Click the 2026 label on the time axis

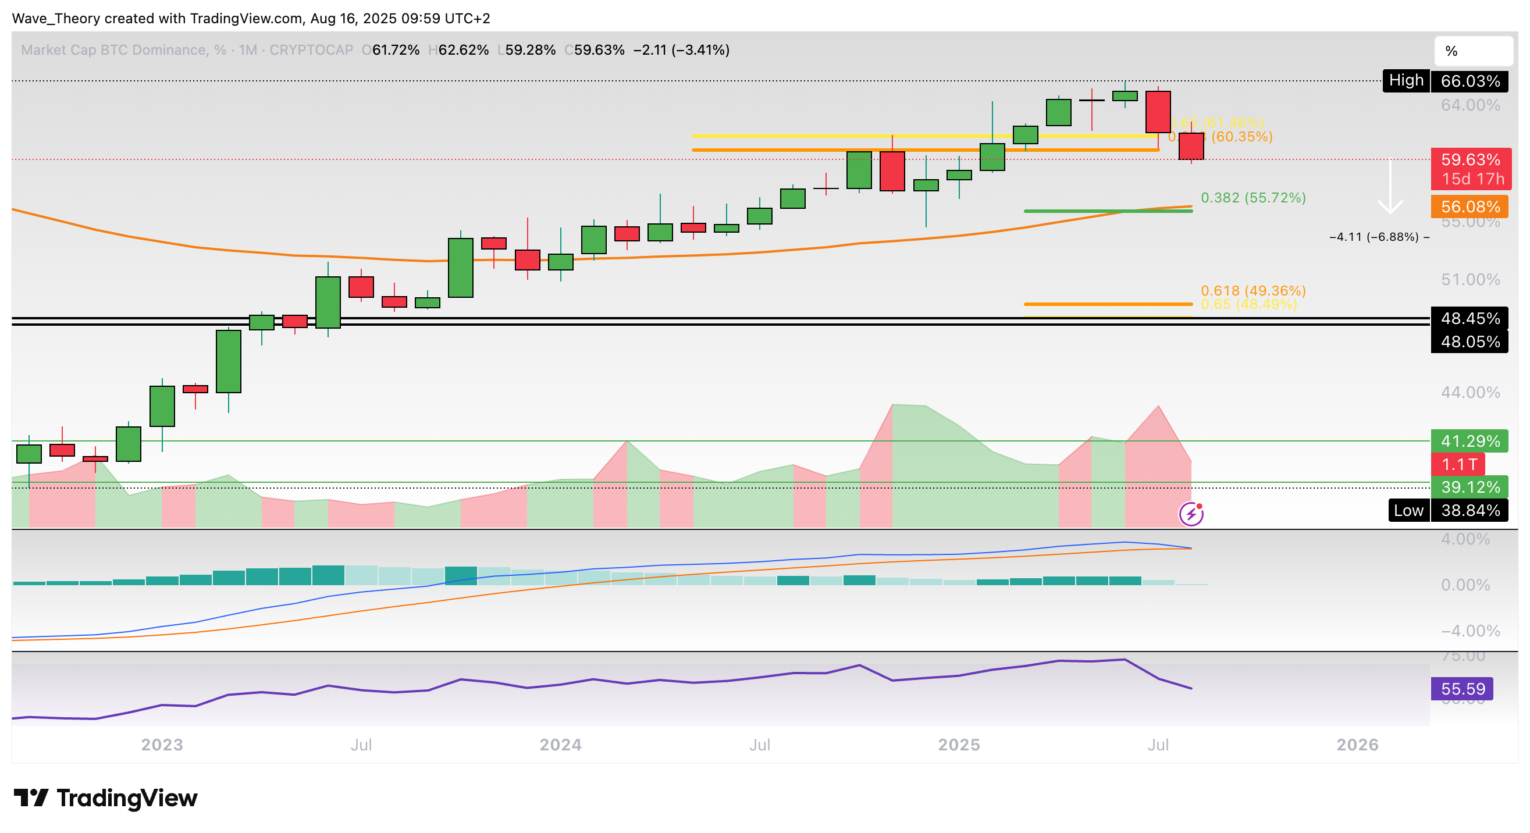(x=1357, y=745)
